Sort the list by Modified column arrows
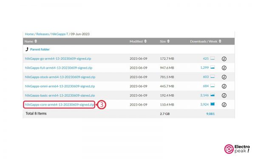The height and width of the screenshot is (159, 255). (x=145, y=41)
